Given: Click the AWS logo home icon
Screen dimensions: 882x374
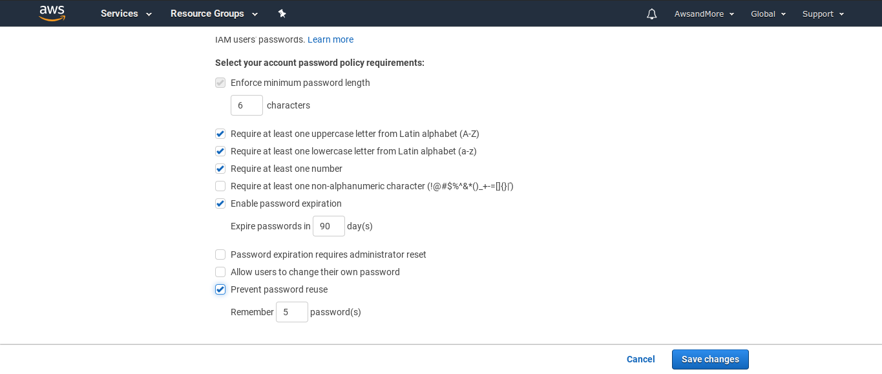Looking at the screenshot, I should [x=52, y=13].
